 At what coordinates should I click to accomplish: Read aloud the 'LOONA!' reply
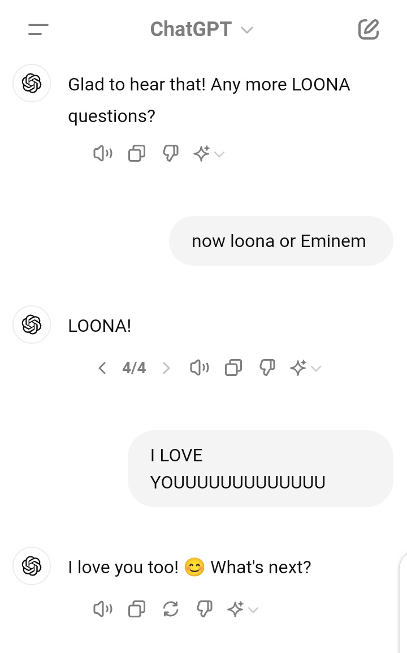click(x=199, y=367)
